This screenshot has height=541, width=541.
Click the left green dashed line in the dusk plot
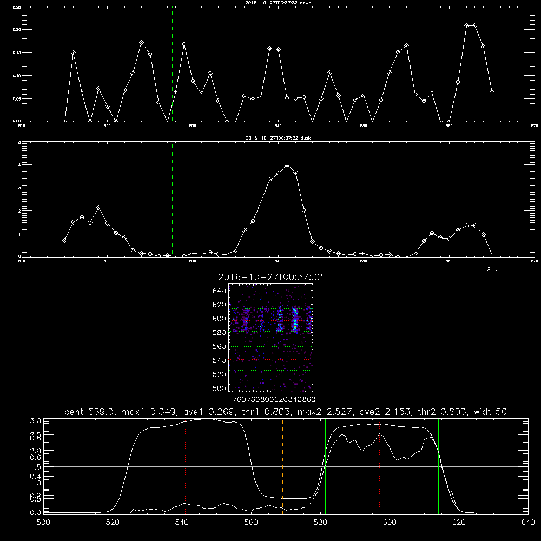click(x=172, y=200)
